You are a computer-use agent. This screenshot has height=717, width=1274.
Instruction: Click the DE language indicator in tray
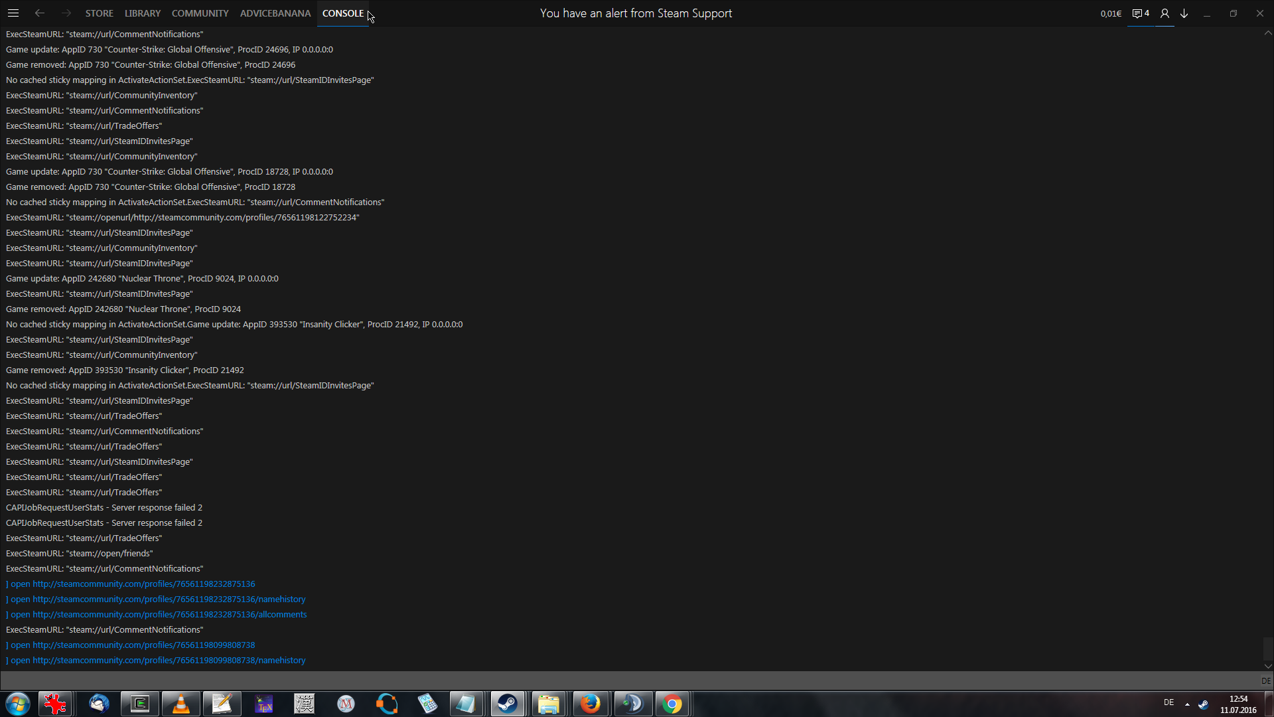tap(1168, 702)
